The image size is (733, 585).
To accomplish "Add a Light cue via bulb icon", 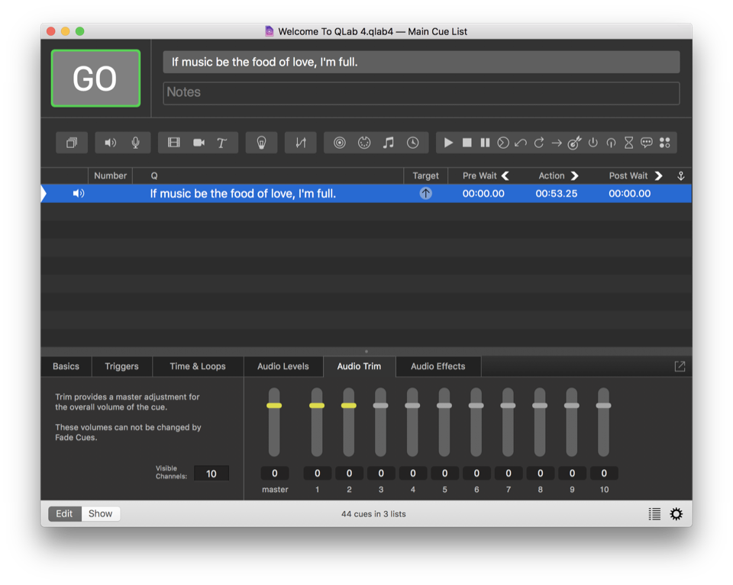I will (261, 143).
